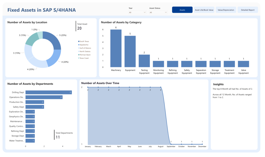The height and width of the screenshot is (157, 265).
Task: Click the August data point on line chart
Action: pyautogui.click(x=160, y=87)
